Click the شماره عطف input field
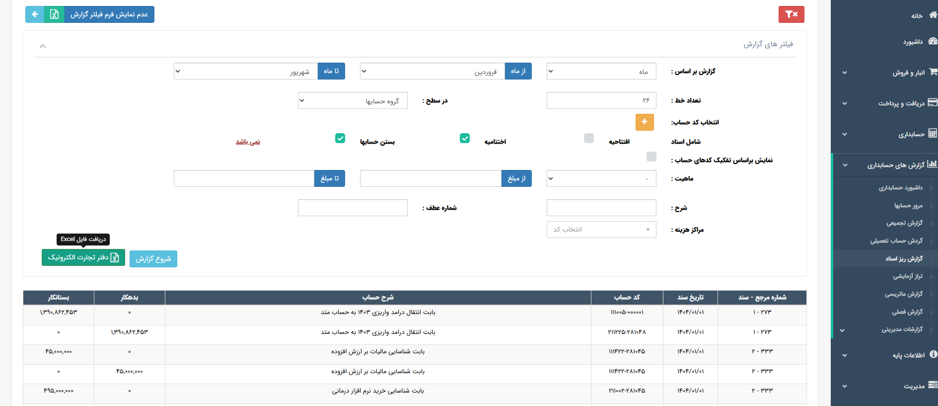The width and height of the screenshot is (938, 406). click(x=353, y=208)
